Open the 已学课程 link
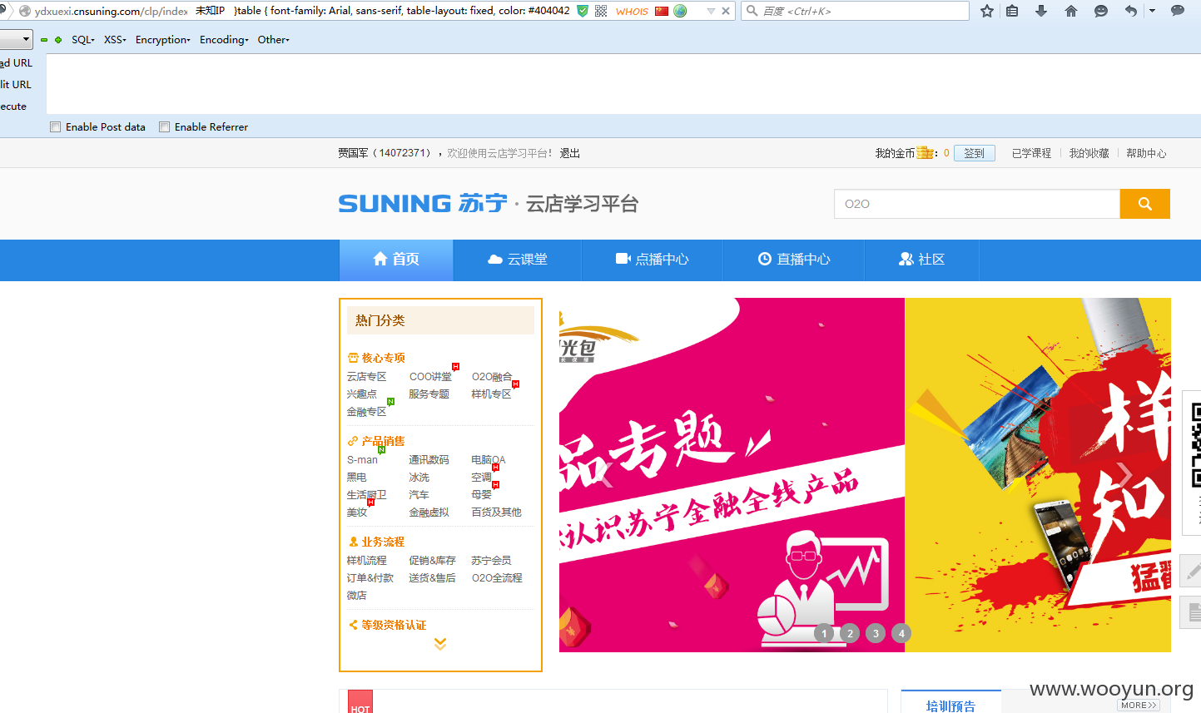Image resolution: width=1201 pixels, height=713 pixels. (1031, 153)
